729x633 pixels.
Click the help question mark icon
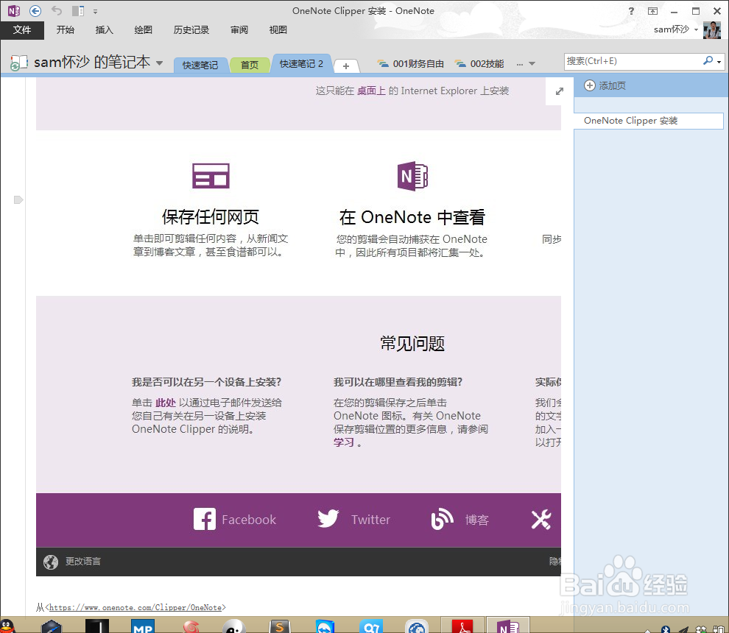point(631,10)
